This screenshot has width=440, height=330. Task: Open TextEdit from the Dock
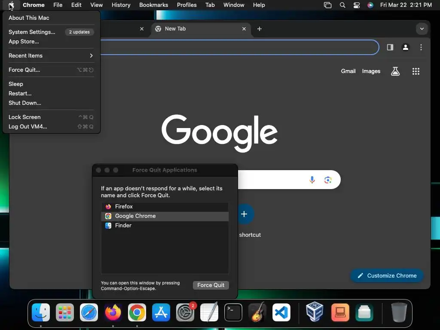(x=209, y=312)
